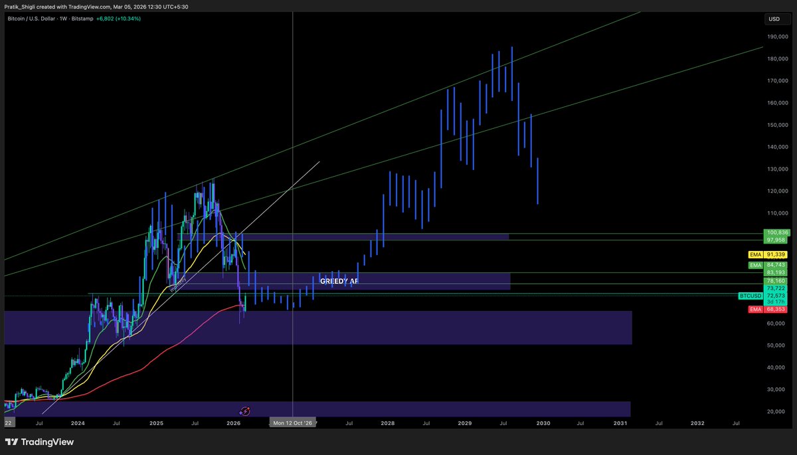
Task: Select the 100,836 horizontal line price label
Action: click(x=777, y=232)
